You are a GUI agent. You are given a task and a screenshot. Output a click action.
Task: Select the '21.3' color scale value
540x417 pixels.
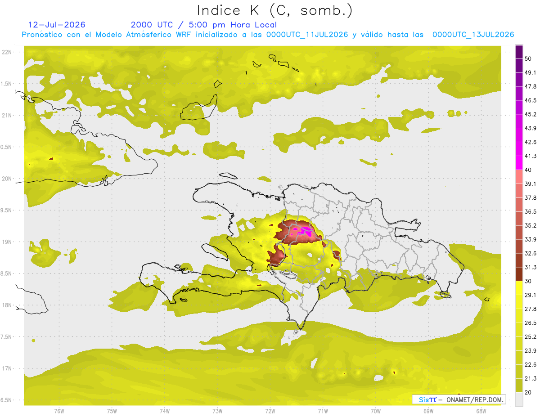click(x=531, y=378)
